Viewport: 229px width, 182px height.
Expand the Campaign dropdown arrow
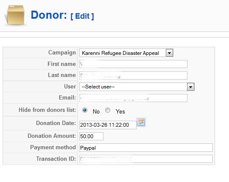pyautogui.click(x=169, y=53)
